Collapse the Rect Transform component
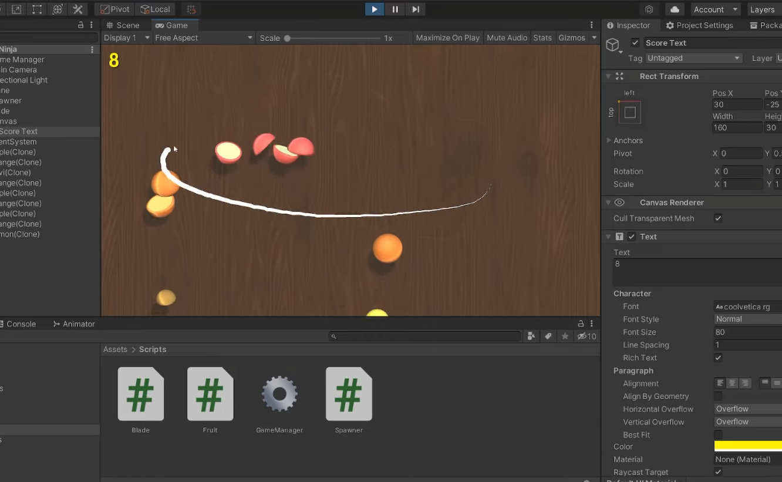The image size is (782, 482). click(608, 76)
